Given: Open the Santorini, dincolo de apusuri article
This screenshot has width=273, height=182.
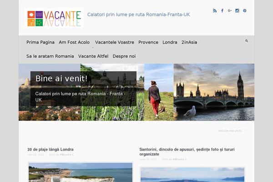Looking at the screenshot, I should (187, 152).
